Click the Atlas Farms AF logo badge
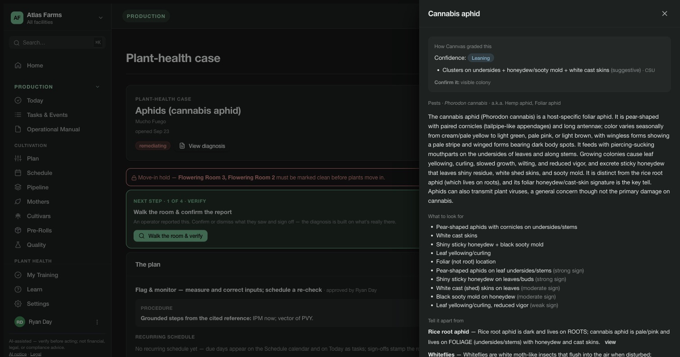 pyautogui.click(x=17, y=18)
